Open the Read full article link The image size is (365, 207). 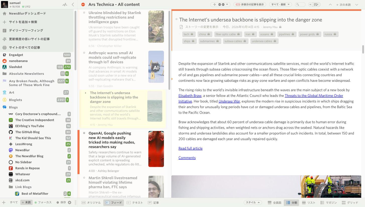point(191,149)
